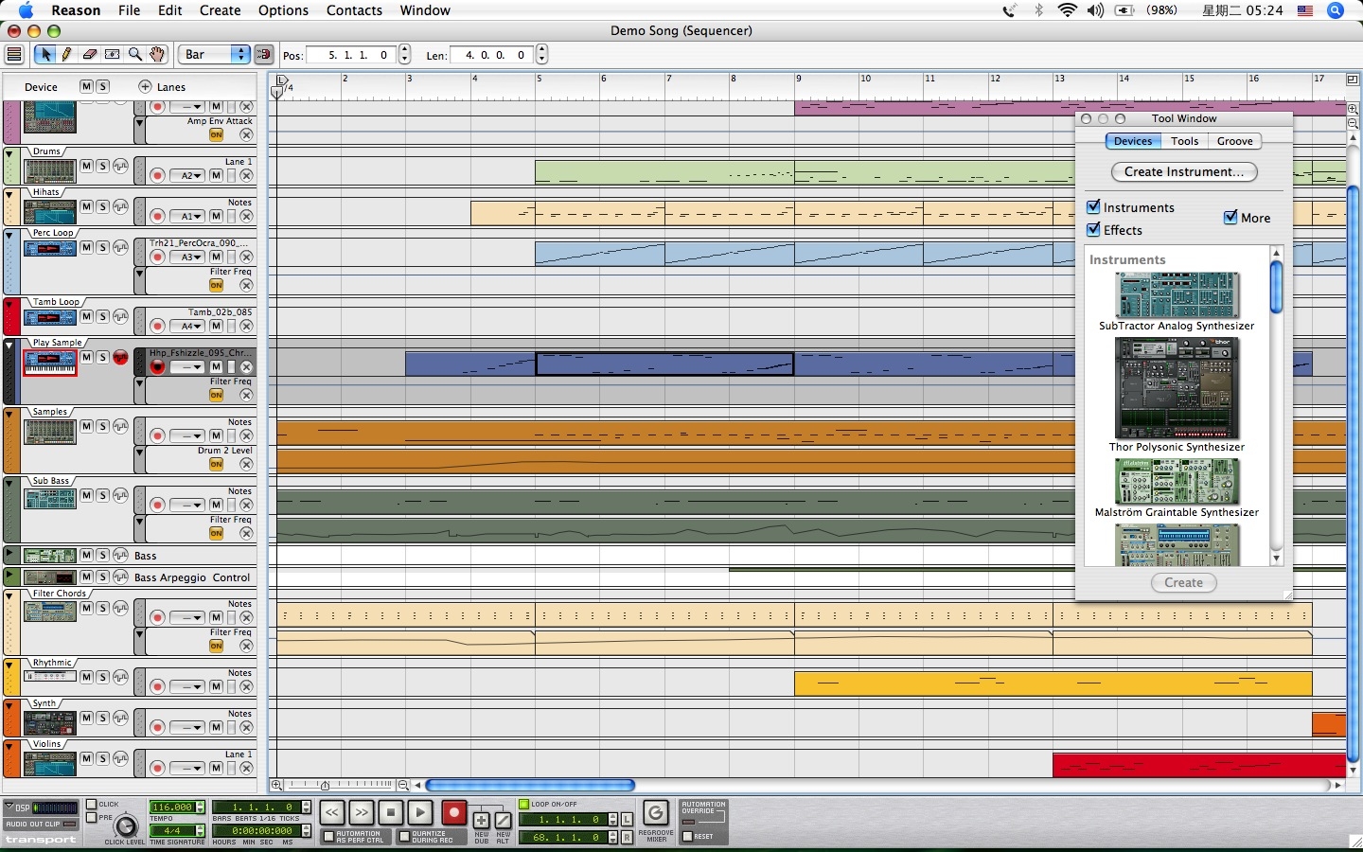
Task: Click the Create Instrument... button
Action: click(x=1184, y=171)
